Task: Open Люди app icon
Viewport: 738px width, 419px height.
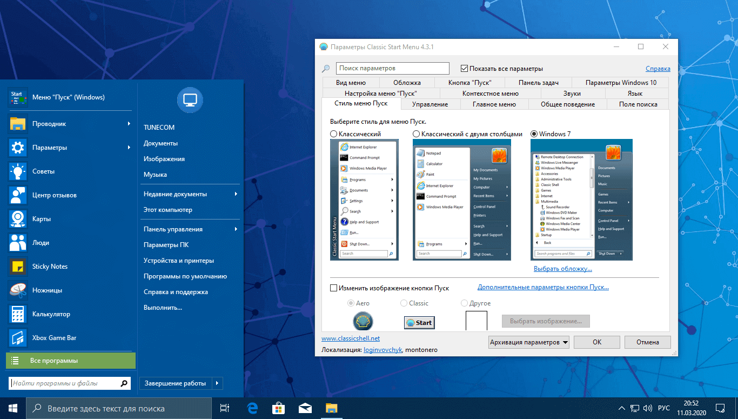Action: click(18, 243)
